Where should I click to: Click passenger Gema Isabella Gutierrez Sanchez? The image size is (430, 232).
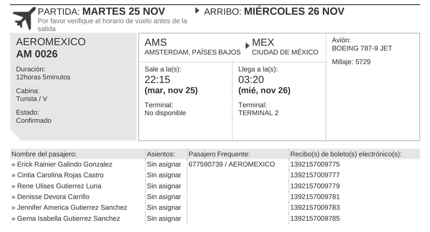tap(69, 218)
